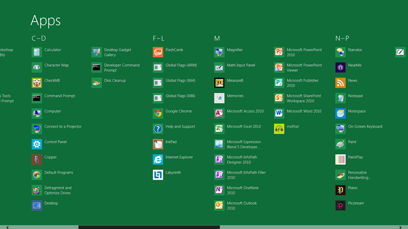This screenshot has width=408, height=229.
Task: Open the Computer icon
Action: pos(37,113)
